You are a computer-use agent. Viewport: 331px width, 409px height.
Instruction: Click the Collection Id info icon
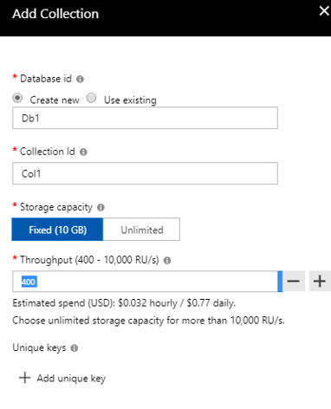pyautogui.click(x=83, y=152)
